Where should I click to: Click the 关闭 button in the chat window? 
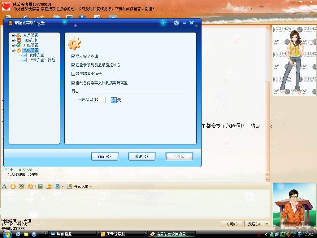click(231, 224)
